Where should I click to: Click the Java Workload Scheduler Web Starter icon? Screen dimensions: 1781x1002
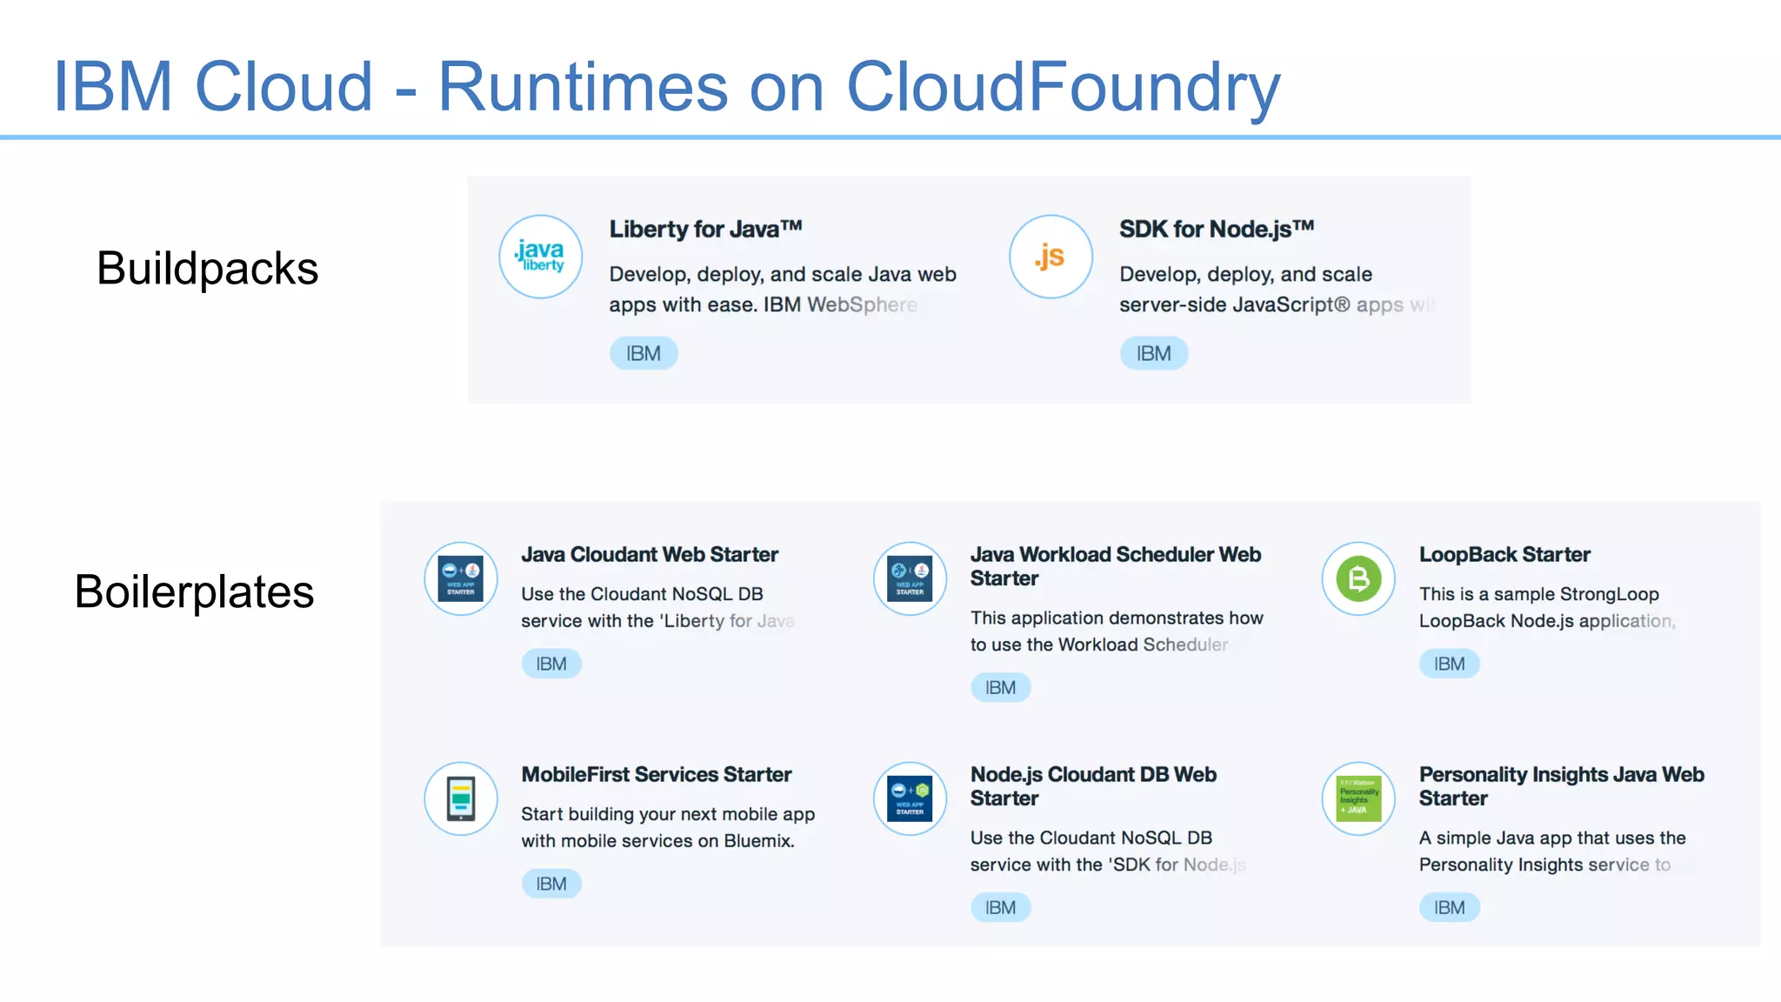pos(910,578)
